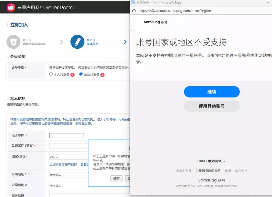Click the step 2 pencil icon

click(x=77, y=42)
